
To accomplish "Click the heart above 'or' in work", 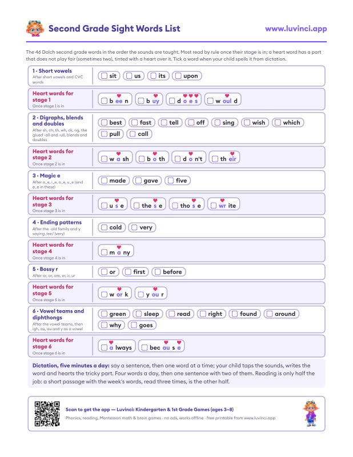I will [119, 289].
